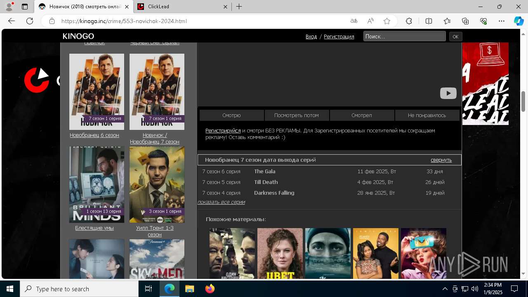This screenshot has height=297, width=528.
Task: Show hidden tray icons chevron
Action: 445,289
